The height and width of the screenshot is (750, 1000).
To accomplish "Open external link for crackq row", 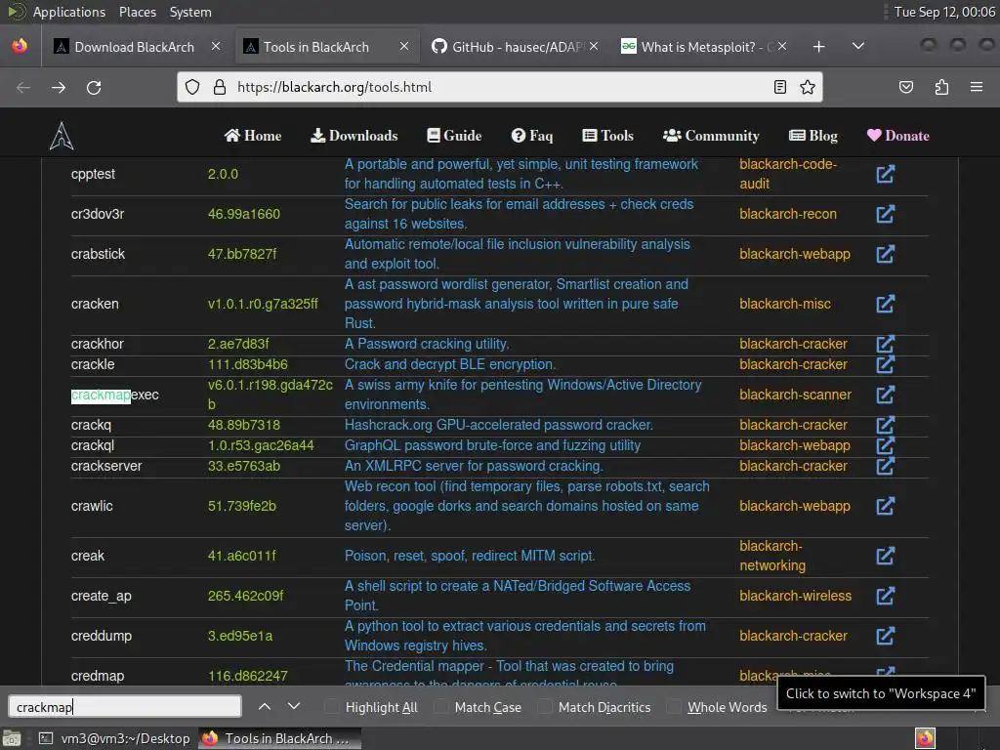I will point(885,425).
